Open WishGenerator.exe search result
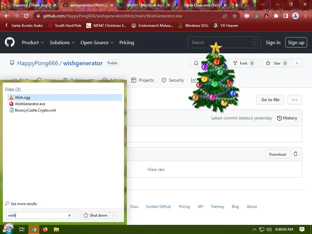 tap(65, 104)
